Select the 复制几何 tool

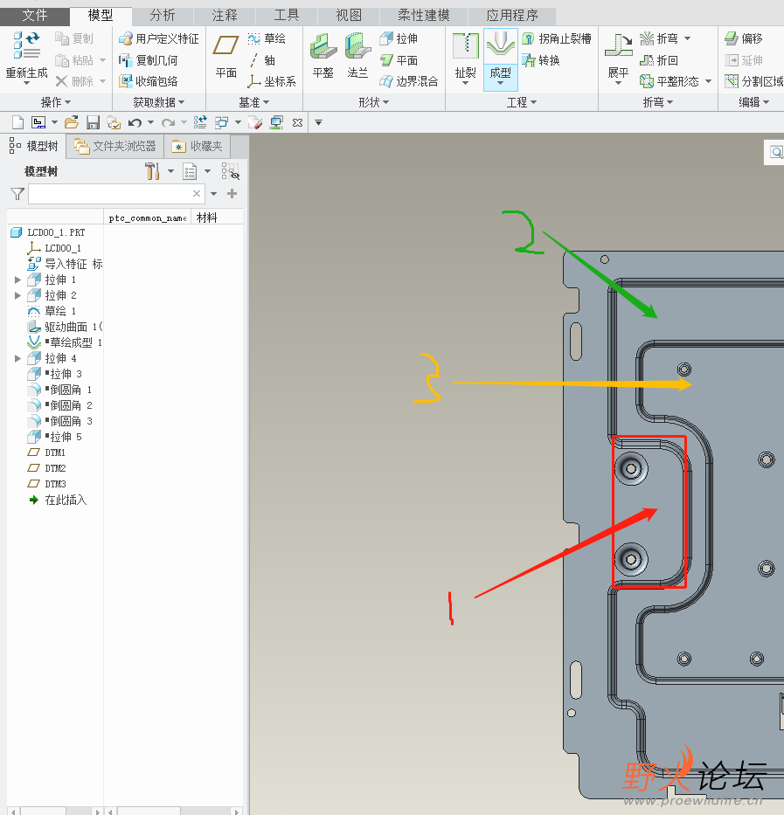pos(149,60)
